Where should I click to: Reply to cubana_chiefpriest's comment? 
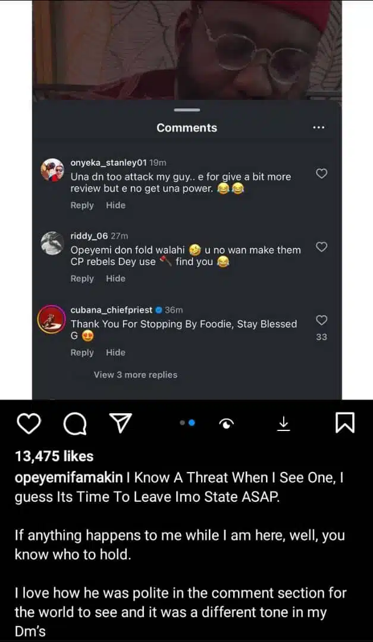[82, 352]
